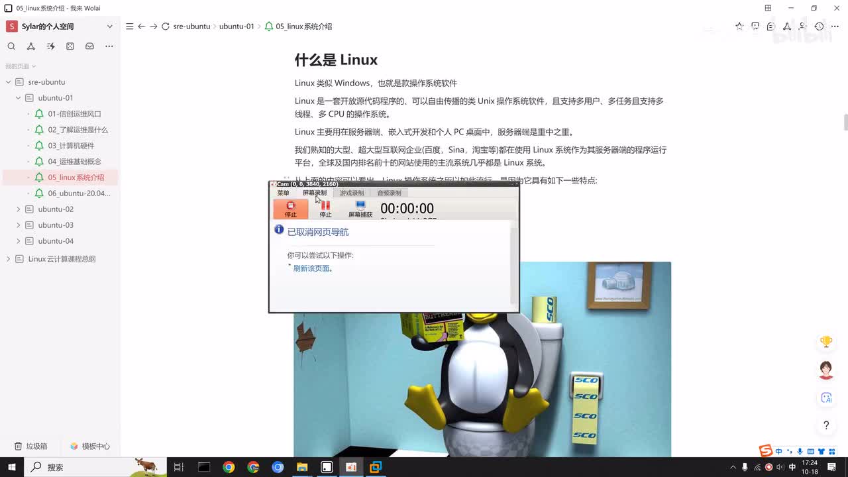Click sre-ubuntu in the breadcrumb
Viewport: 848px width, 477px height.
pos(191,26)
